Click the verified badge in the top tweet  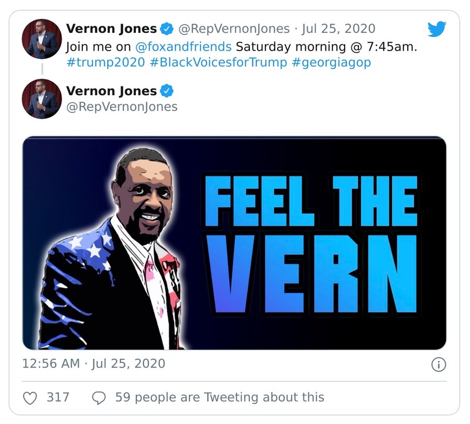(168, 29)
